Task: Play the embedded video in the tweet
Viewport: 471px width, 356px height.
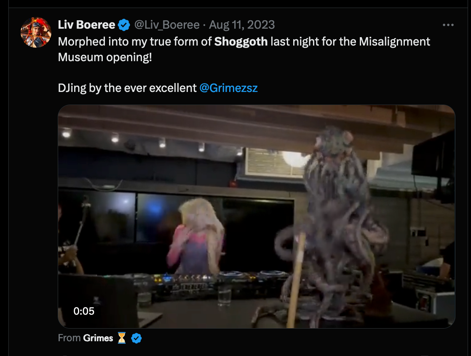Action: pyautogui.click(x=257, y=216)
